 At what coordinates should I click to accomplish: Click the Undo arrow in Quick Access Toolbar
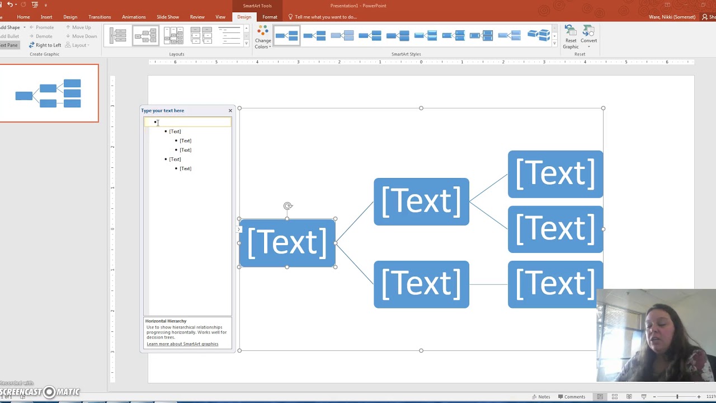click(10, 5)
